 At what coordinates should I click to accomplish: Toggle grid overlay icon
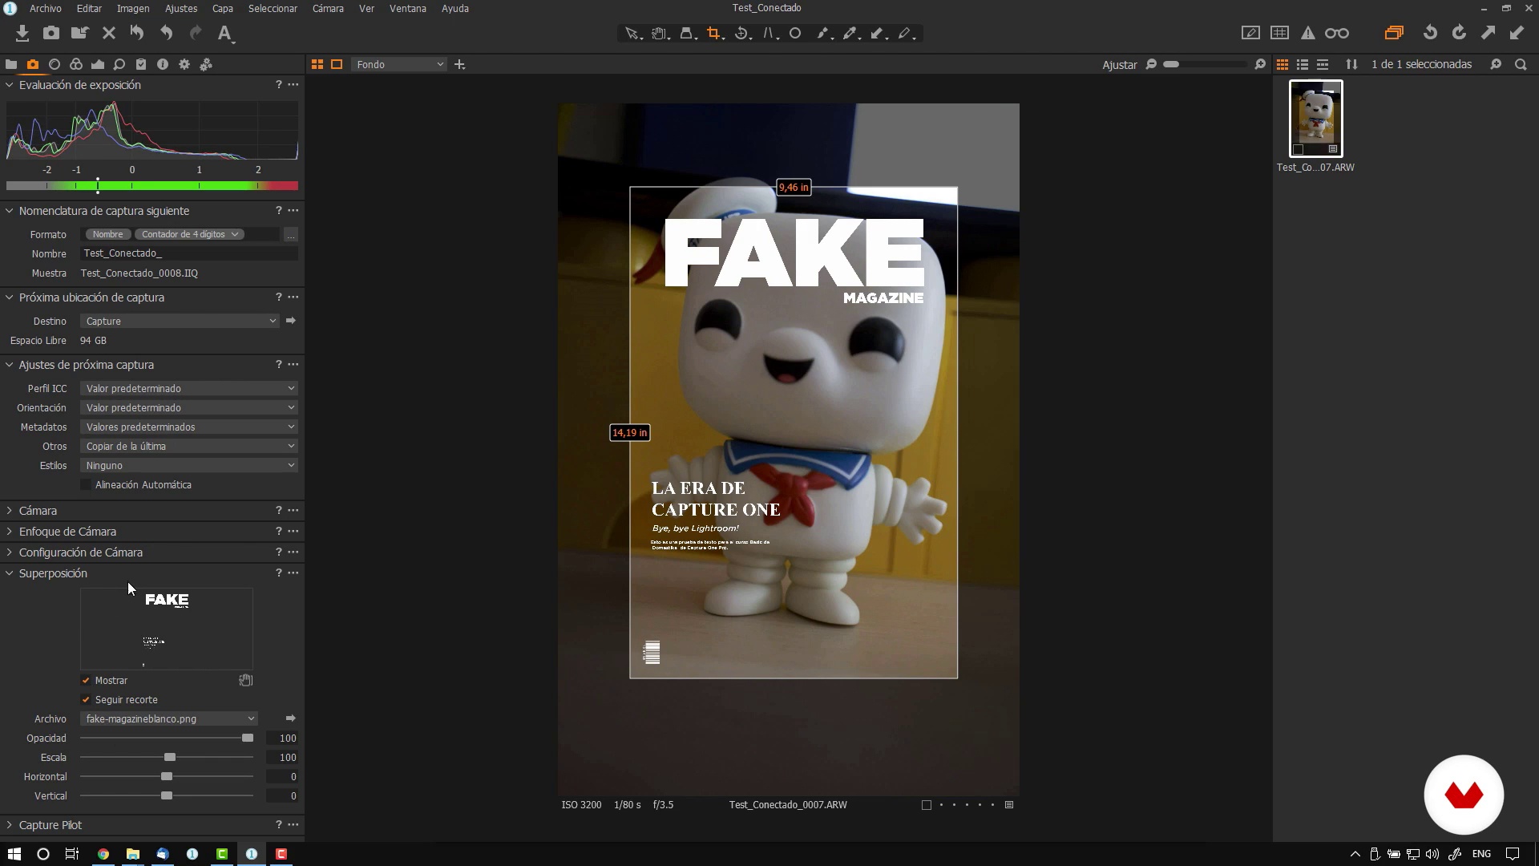1279,33
